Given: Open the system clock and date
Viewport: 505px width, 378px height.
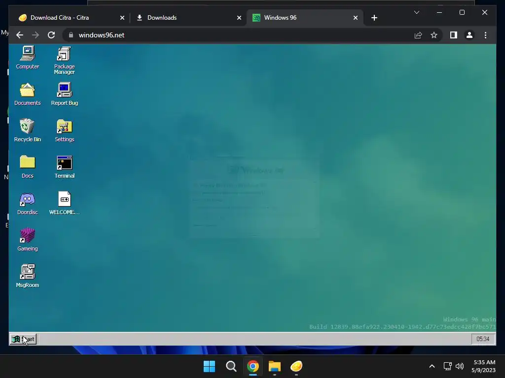Looking at the screenshot, I should pyautogui.click(x=483, y=366).
